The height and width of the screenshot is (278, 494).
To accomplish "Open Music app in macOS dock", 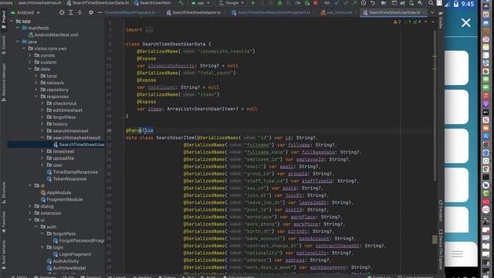I will point(486,96).
